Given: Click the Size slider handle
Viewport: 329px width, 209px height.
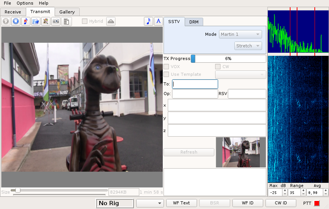Looking at the screenshot, I should click(18, 190).
